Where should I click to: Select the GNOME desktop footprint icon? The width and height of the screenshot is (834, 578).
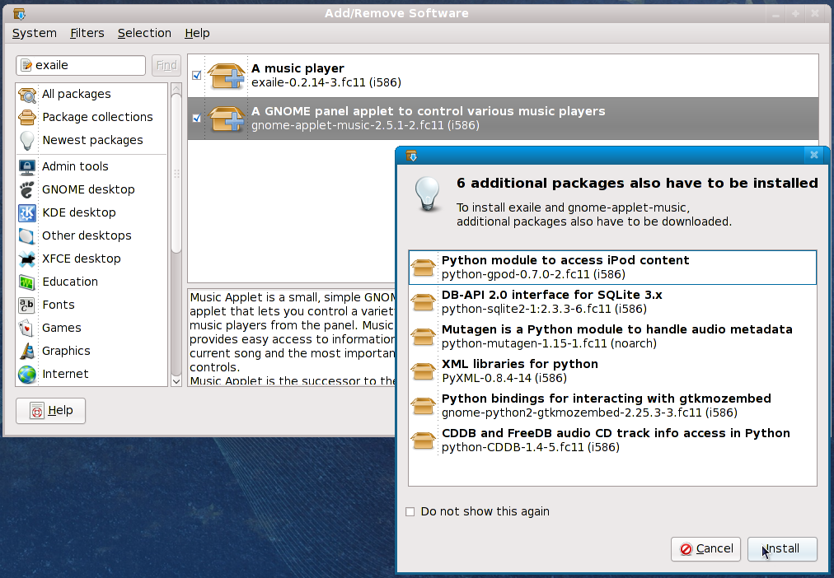pos(27,189)
